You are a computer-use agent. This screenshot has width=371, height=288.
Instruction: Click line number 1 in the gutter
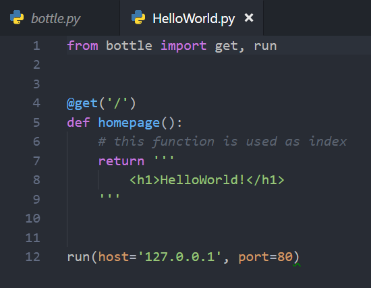(36, 46)
